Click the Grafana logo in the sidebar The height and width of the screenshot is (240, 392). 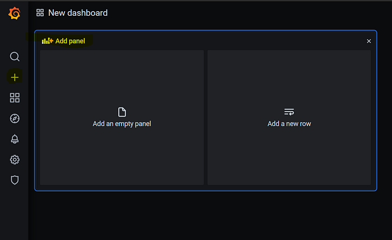pos(14,13)
